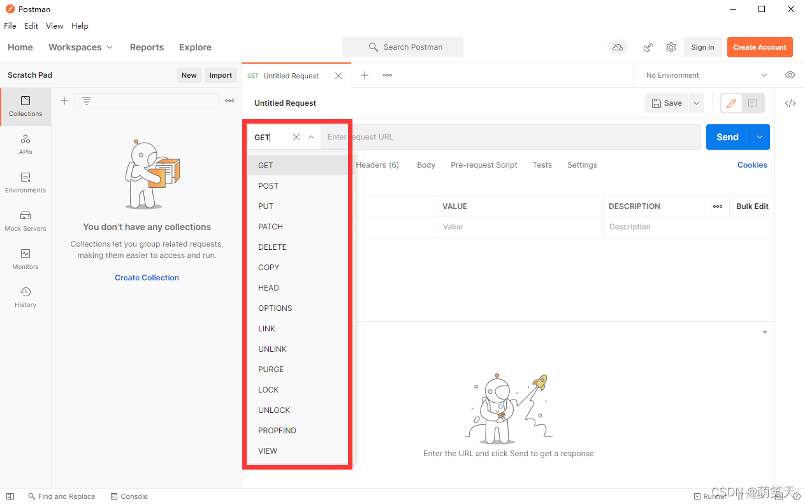This screenshot has width=805, height=504.
Task: Open tab options three-dot menu
Action: click(x=388, y=75)
